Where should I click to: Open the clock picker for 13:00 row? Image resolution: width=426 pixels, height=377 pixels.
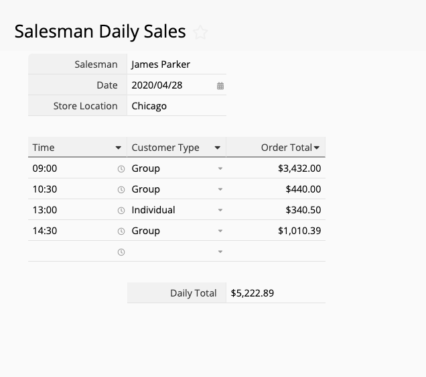(x=121, y=211)
